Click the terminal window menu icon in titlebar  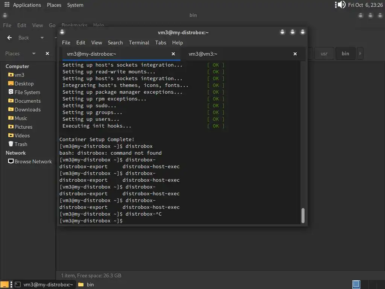[62, 32]
